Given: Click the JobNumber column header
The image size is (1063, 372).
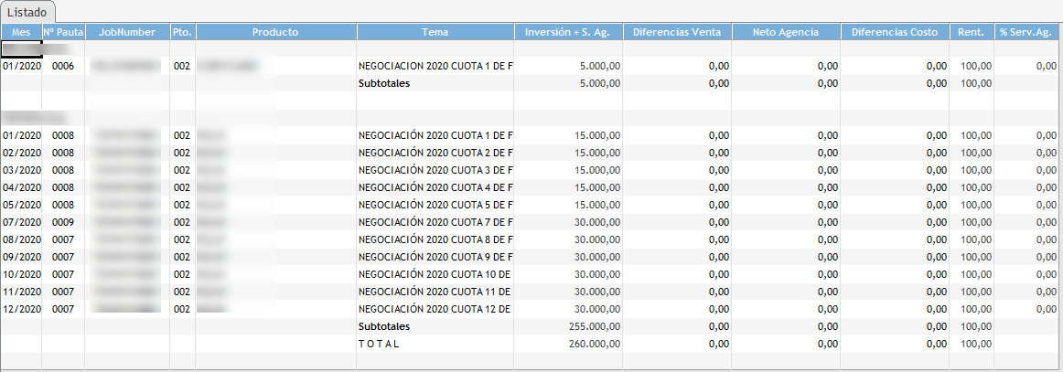Looking at the screenshot, I should tap(126, 32).
